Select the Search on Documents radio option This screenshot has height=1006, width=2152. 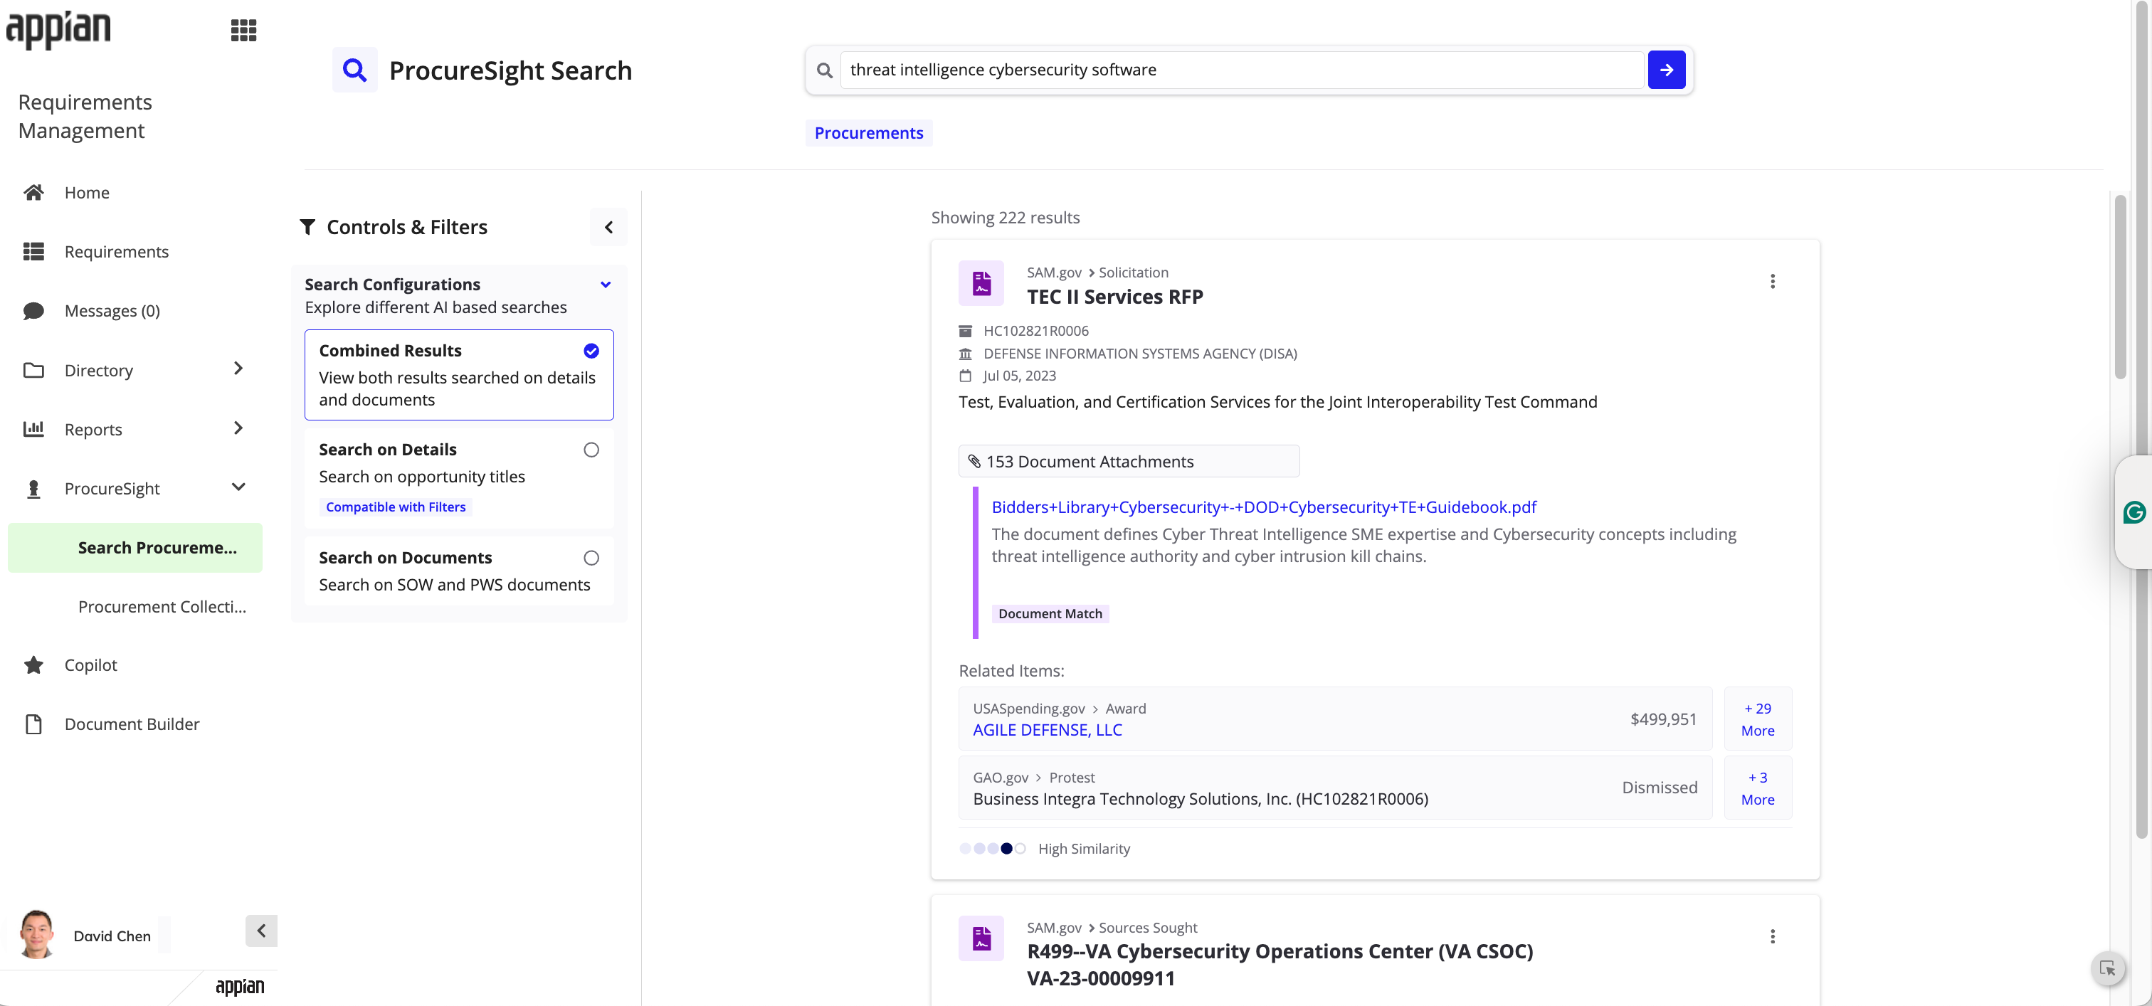pos(591,558)
